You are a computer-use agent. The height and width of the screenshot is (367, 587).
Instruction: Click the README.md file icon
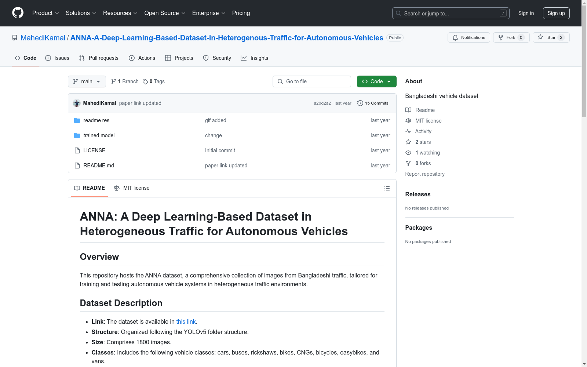coord(77,166)
